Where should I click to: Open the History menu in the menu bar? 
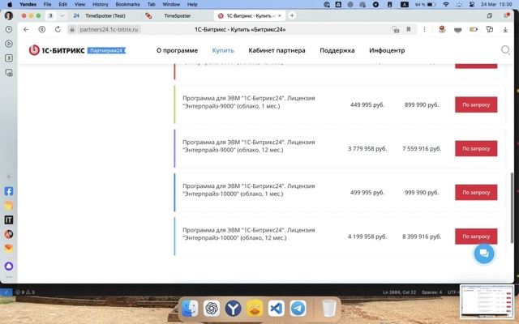[x=101, y=4]
